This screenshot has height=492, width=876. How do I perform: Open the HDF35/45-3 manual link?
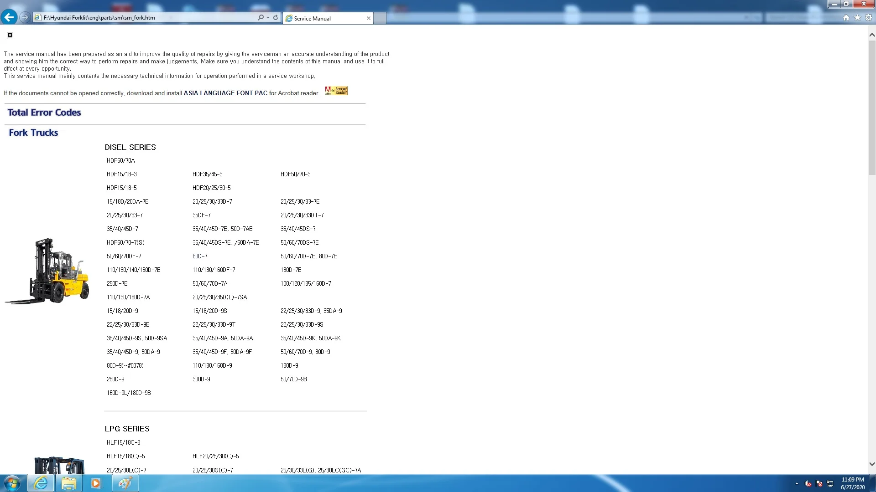(208, 174)
